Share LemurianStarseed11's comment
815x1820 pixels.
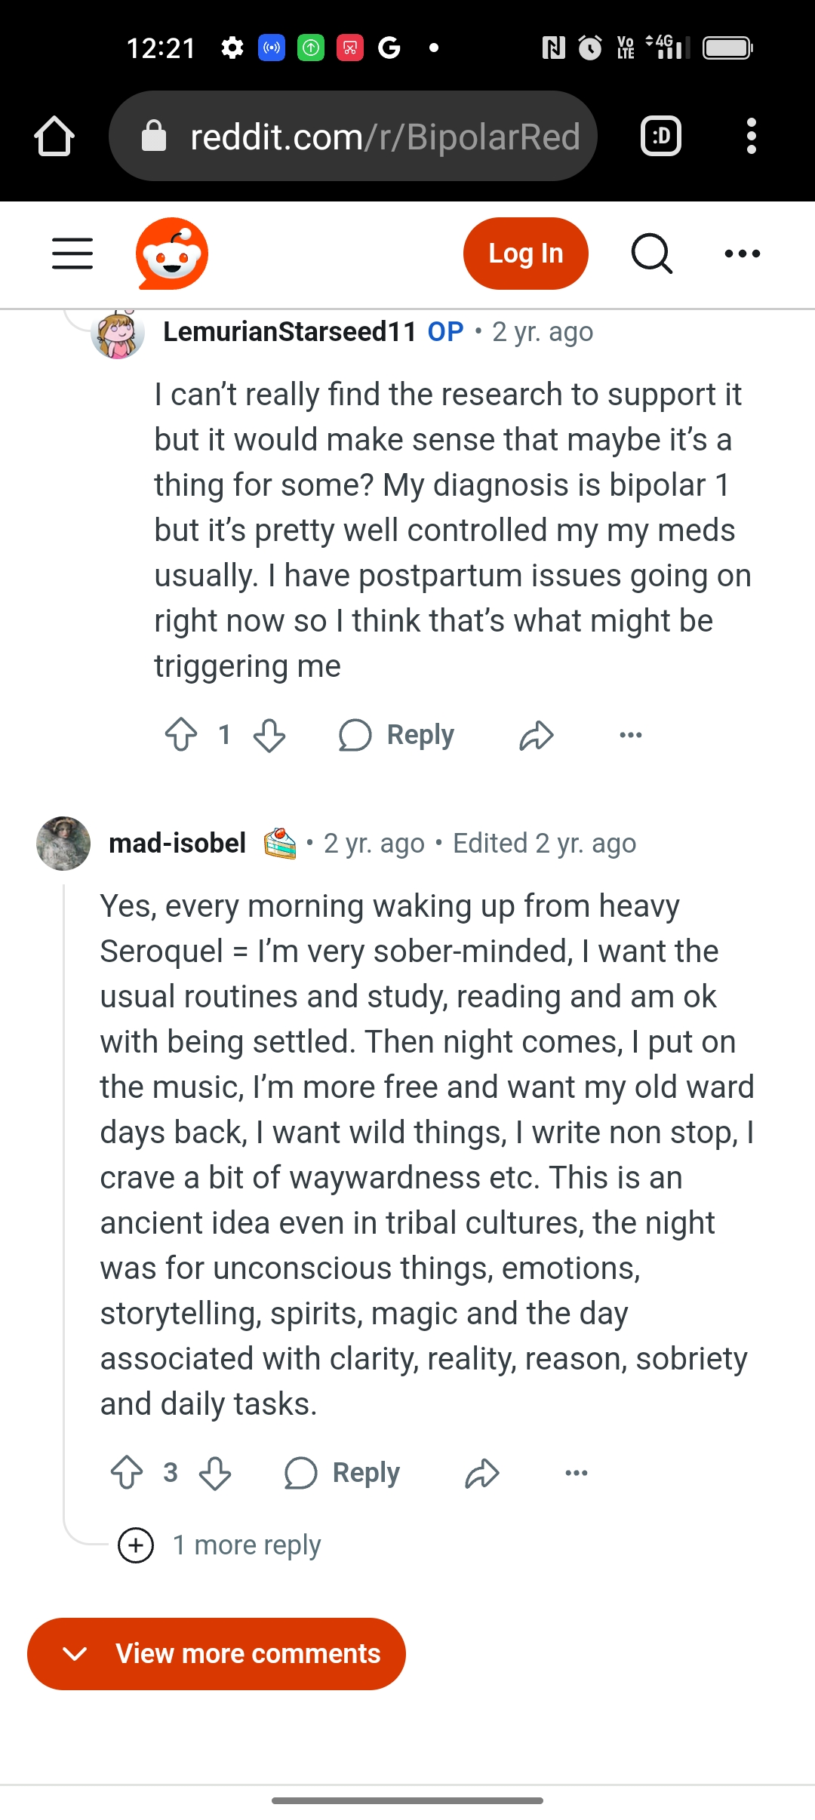[537, 734]
